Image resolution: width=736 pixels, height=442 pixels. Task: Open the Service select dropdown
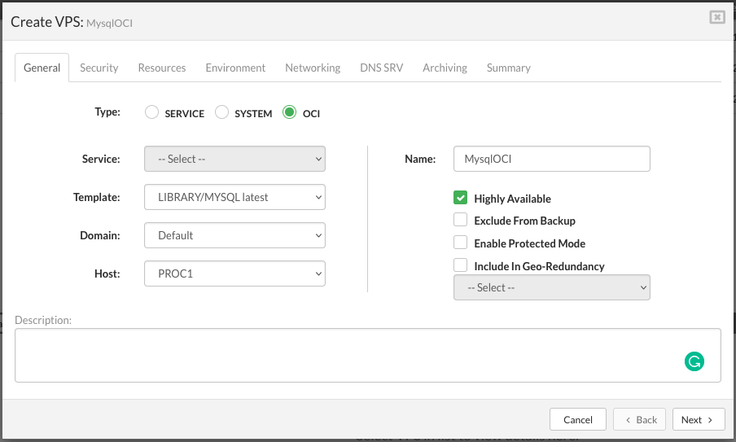(x=234, y=159)
